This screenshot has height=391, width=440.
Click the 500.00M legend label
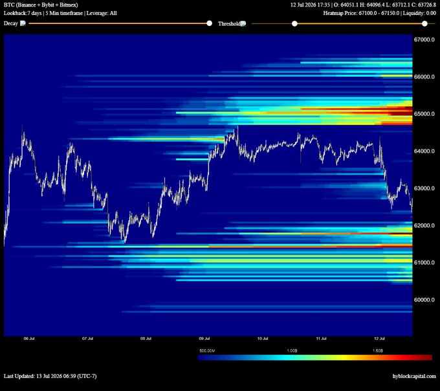[x=207, y=351]
